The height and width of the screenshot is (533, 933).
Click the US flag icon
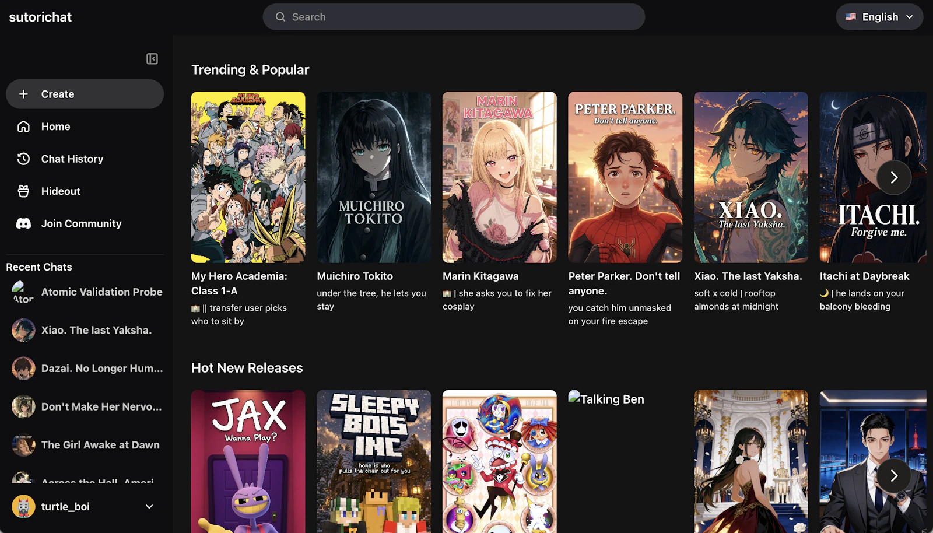click(851, 17)
